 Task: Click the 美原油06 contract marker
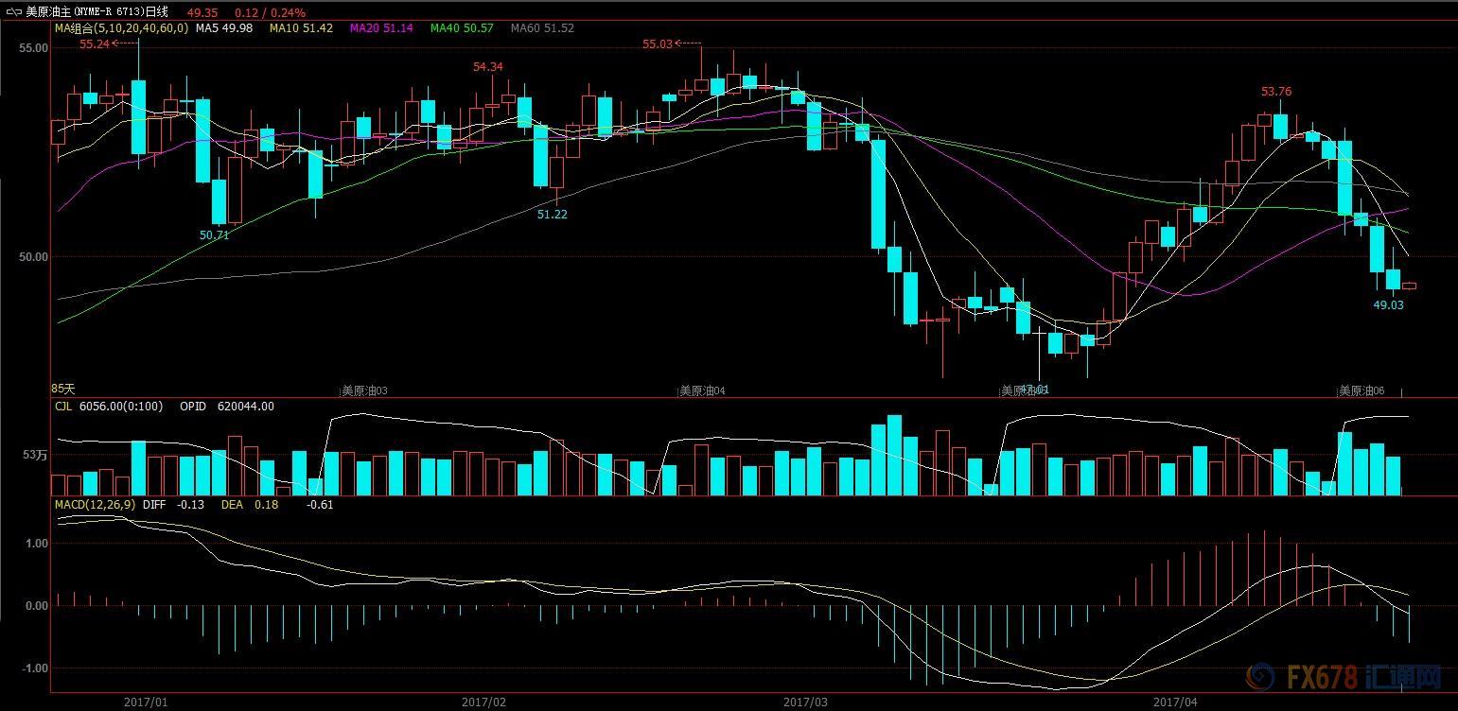[x=1361, y=390]
